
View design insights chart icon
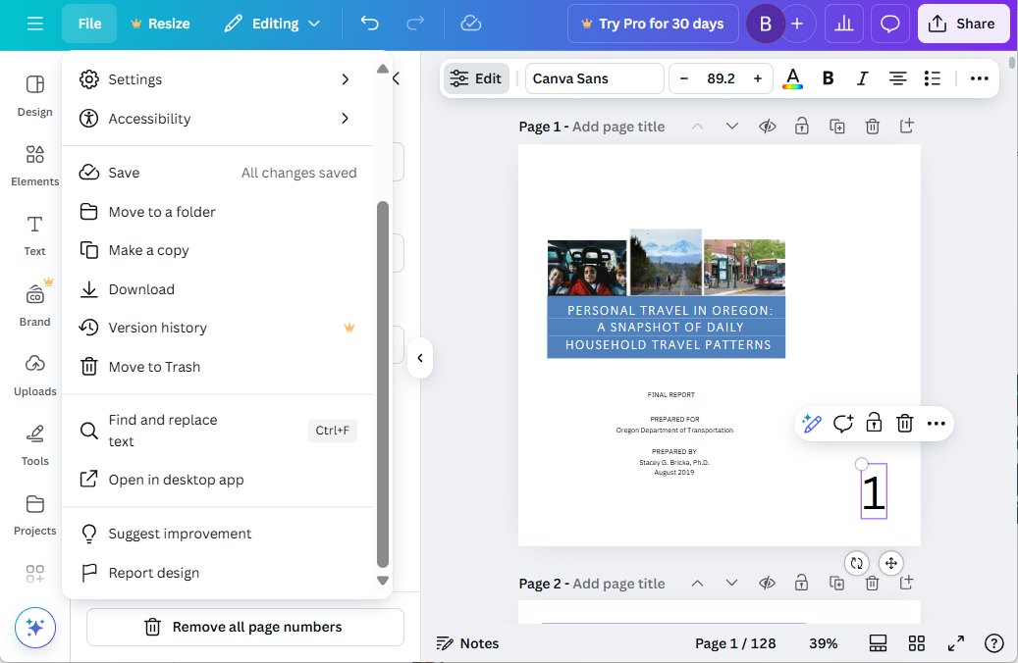coord(843,23)
